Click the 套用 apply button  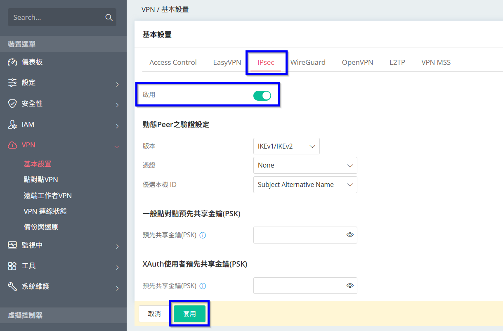click(189, 314)
